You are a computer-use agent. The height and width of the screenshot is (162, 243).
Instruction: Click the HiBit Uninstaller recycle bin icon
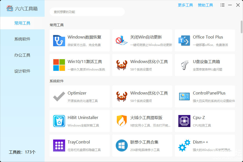pyautogui.click(x=59, y=121)
